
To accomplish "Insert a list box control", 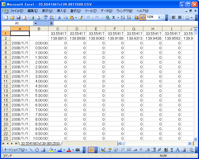I will point(147,150).
